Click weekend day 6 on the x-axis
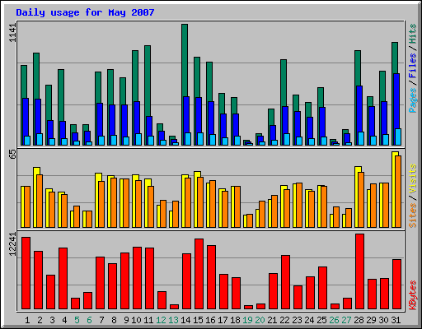 point(89,320)
